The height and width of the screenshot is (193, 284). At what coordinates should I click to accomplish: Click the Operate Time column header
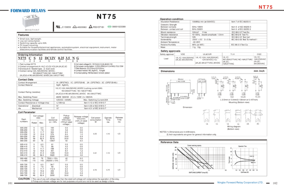point(108,120)
